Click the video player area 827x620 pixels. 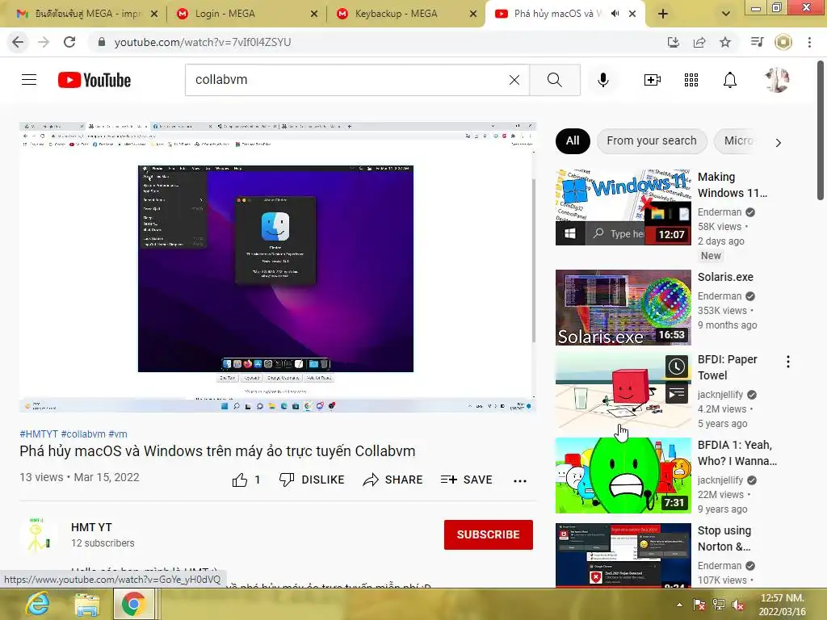click(278, 266)
